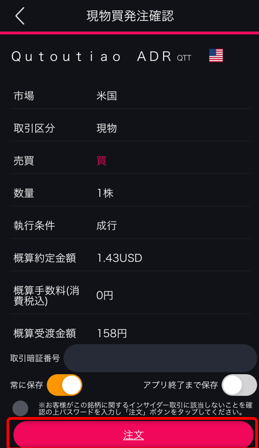Check the insider trading confirmation circle

20,408
